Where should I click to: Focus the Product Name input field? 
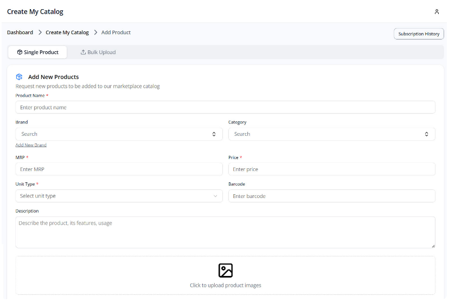click(x=225, y=108)
